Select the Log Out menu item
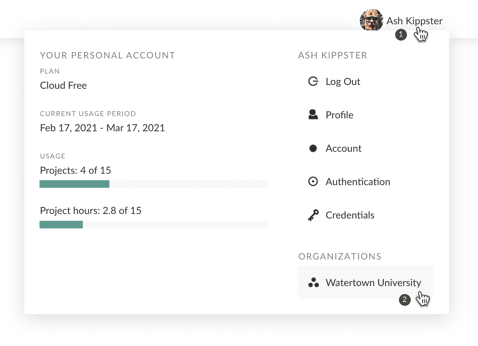The height and width of the screenshot is (346, 478). tap(342, 81)
